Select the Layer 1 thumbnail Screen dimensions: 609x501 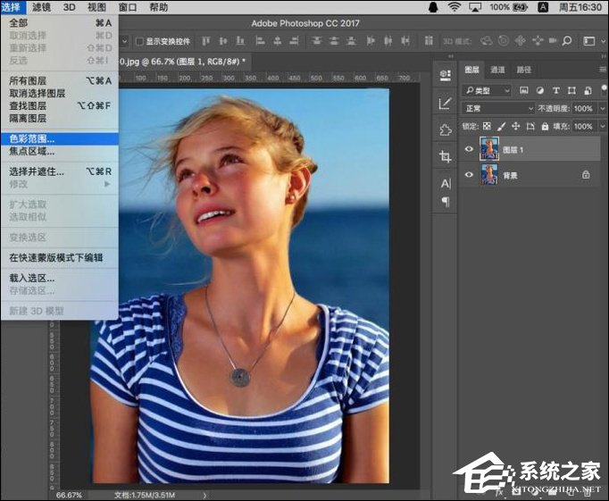pyautogui.click(x=489, y=149)
